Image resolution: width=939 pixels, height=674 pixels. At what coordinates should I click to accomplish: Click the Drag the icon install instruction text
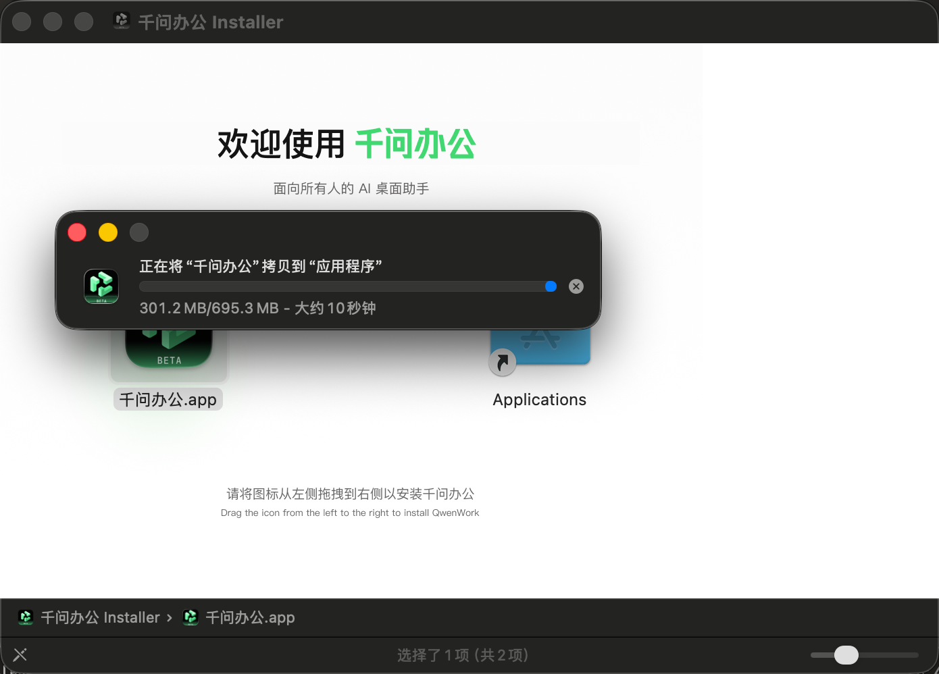[350, 513]
